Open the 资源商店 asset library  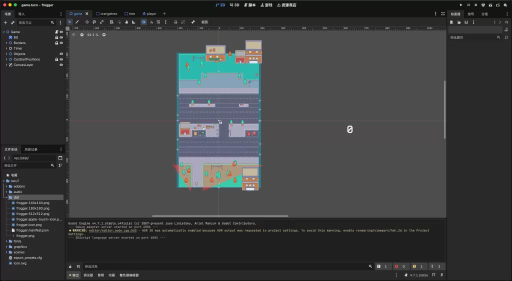286,5
